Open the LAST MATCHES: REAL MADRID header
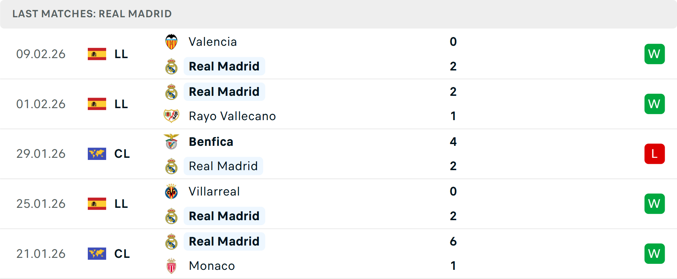Image resolution: width=677 pixels, height=279 pixels. (x=92, y=14)
